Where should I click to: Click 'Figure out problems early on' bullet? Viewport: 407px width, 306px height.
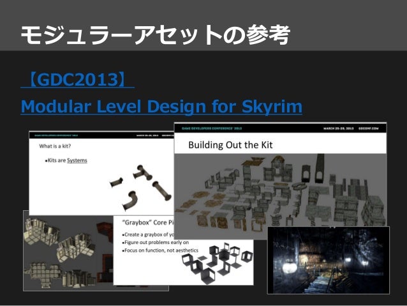156,242
